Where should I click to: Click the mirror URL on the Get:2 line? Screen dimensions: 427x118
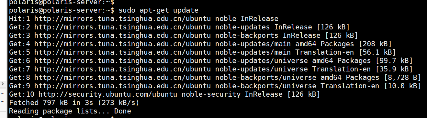coord(123,27)
